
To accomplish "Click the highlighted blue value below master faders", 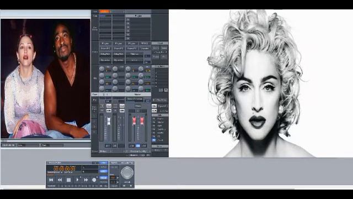I will [138, 146].
